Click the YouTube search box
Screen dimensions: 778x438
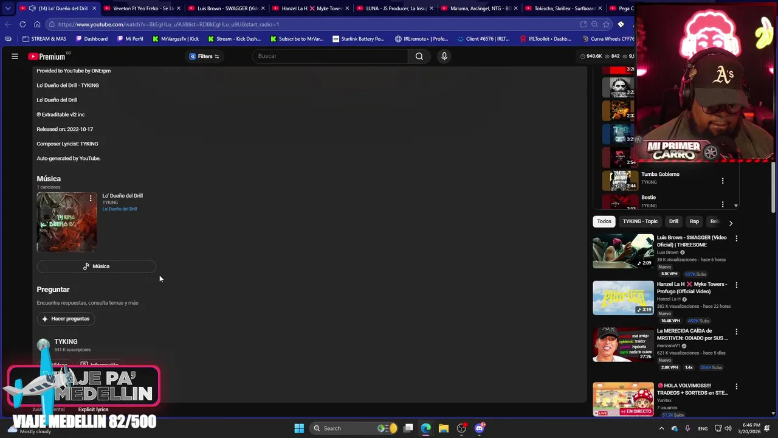tap(331, 56)
